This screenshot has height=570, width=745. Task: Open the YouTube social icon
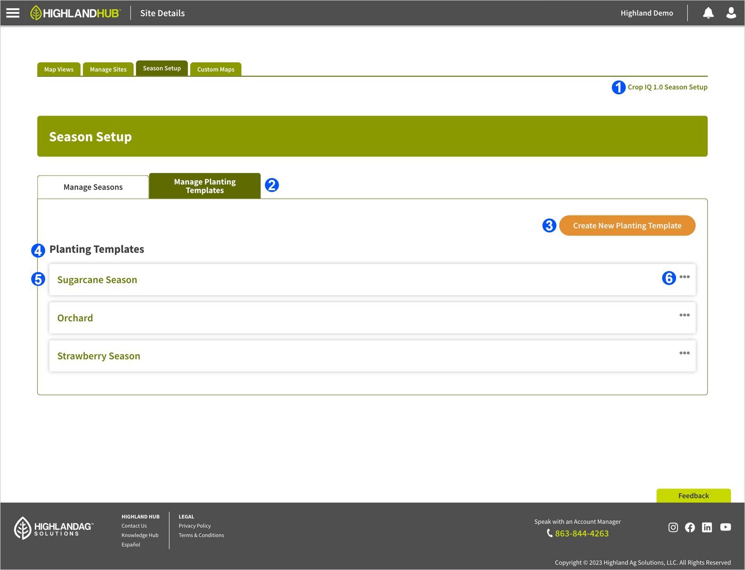[x=725, y=527]
